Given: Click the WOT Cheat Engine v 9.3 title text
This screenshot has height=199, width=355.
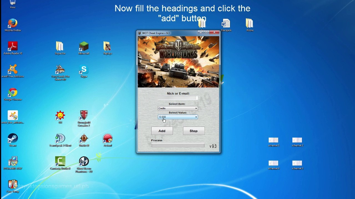Looking at the screenshot, I should pyautogui.click(x=156, y=33).
